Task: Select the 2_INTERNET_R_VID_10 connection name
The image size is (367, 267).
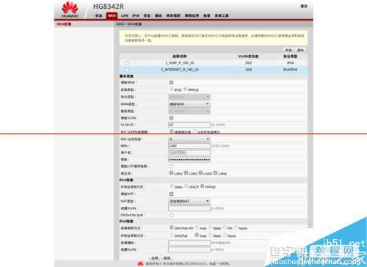Action: [179, 70]
